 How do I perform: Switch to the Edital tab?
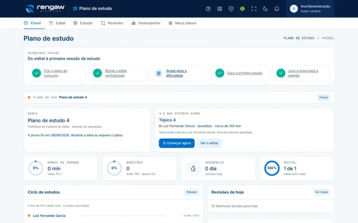[x=57, y=23]
